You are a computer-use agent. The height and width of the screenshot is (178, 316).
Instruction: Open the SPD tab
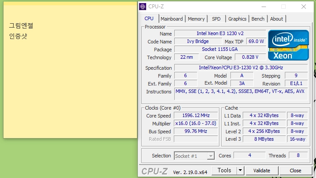point(216,19)
